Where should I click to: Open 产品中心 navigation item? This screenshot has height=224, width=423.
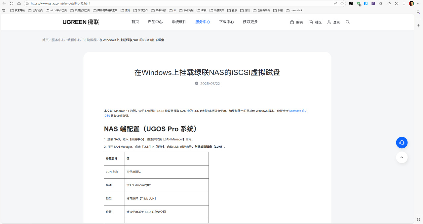(x=155, y=22)
